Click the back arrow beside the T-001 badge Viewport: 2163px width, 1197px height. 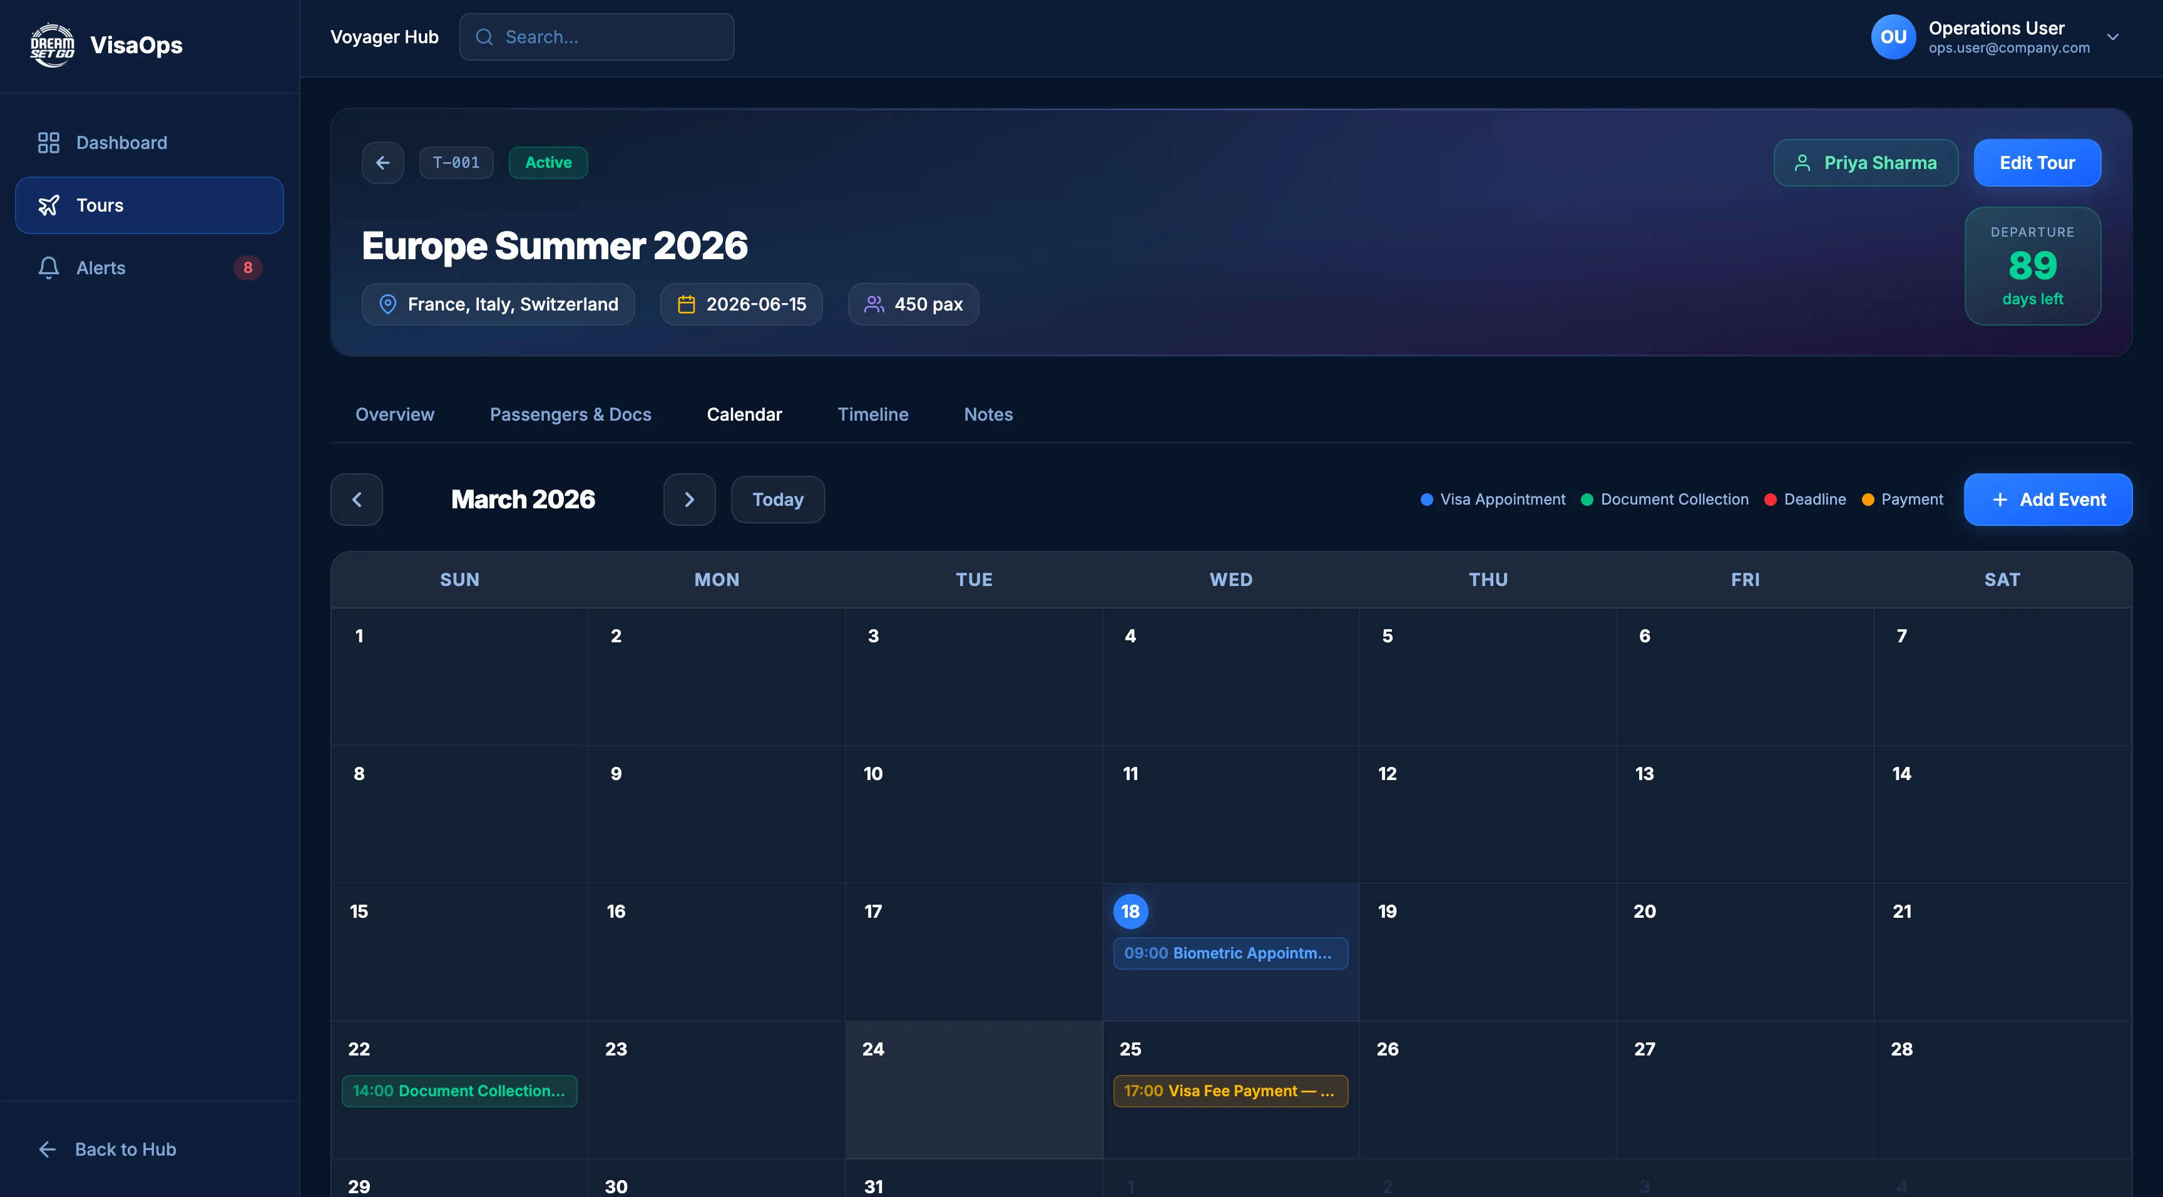383,162
